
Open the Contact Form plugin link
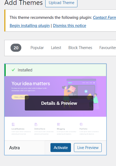[x=104, y=18]
